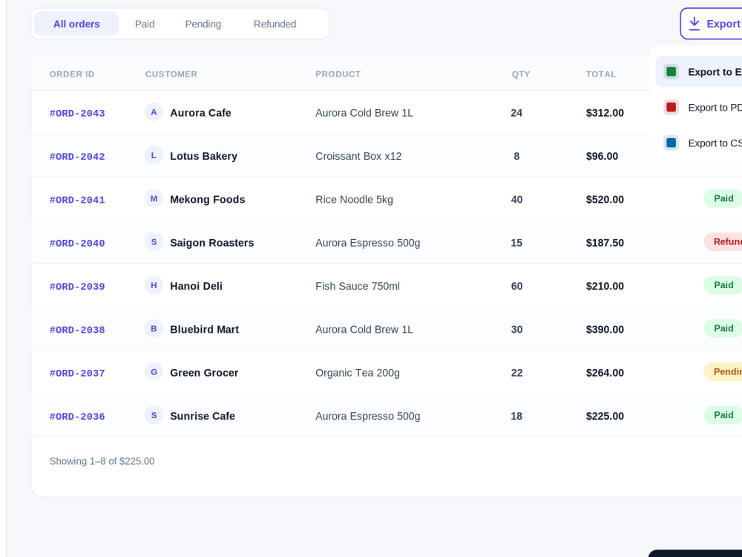The image size is (742, 557).
Task: Select customer name Aurora Cafe
Action: click(200, 113)
